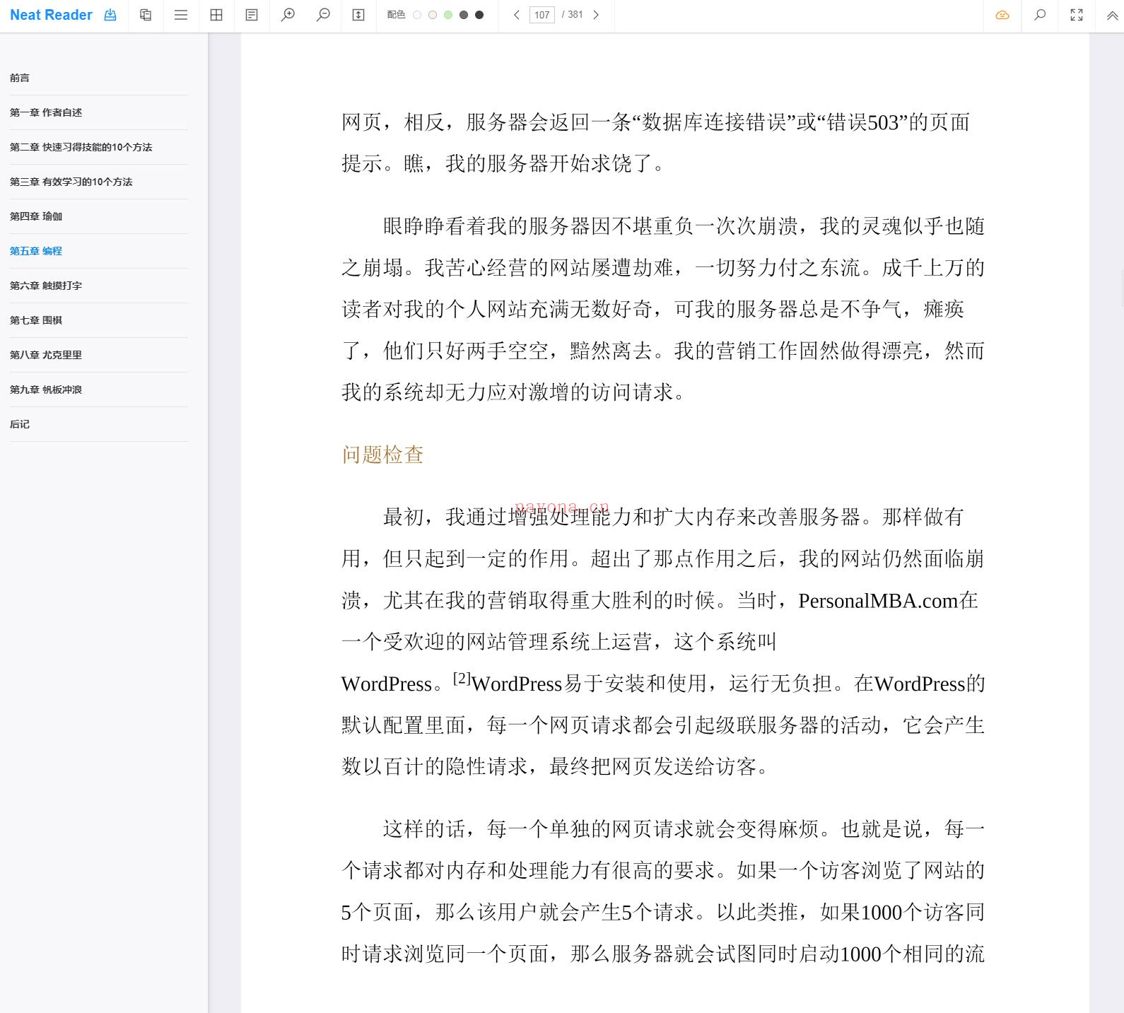The height and width of the screenshot is (1013, 1124).
Task: Select 第五章 编程 chapter
Action: click(x=36, y=251)
